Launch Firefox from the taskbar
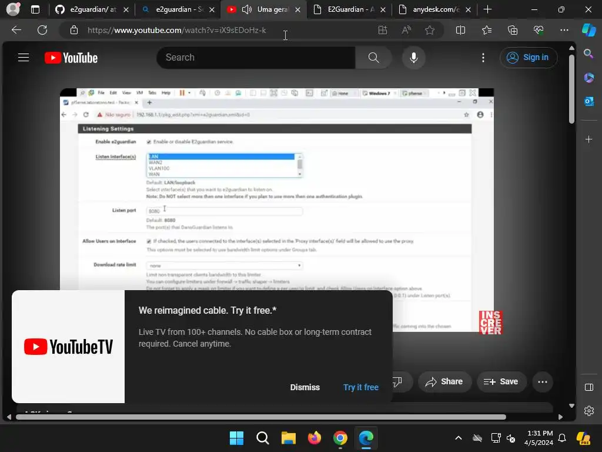This screenshot has height=452, width=602. click(315, 438)
